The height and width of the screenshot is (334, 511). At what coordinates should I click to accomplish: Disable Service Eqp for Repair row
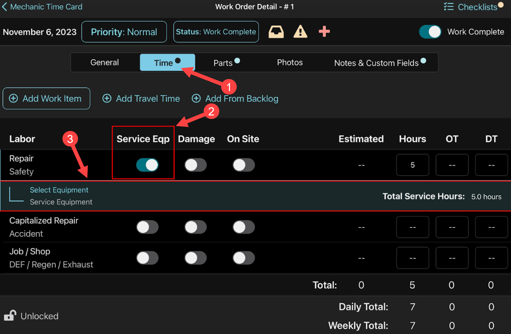click(147, 165)
